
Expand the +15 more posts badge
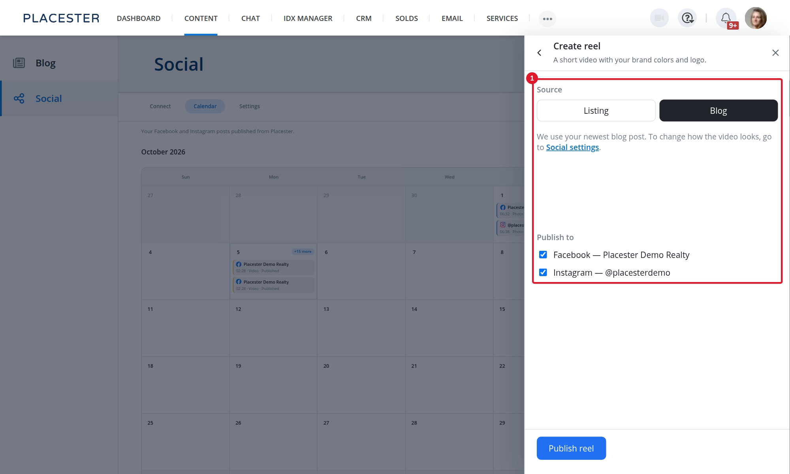point(303,252)
